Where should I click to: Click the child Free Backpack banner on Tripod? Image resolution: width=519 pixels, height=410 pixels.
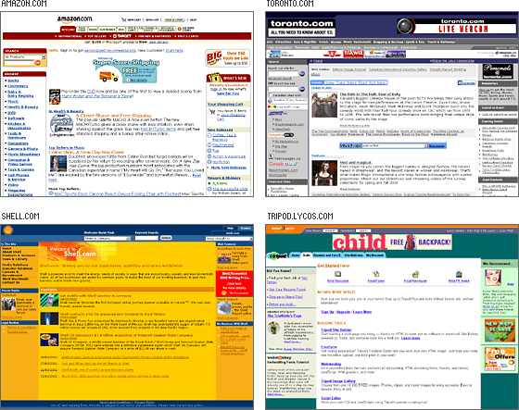click(x=392, y=242)
